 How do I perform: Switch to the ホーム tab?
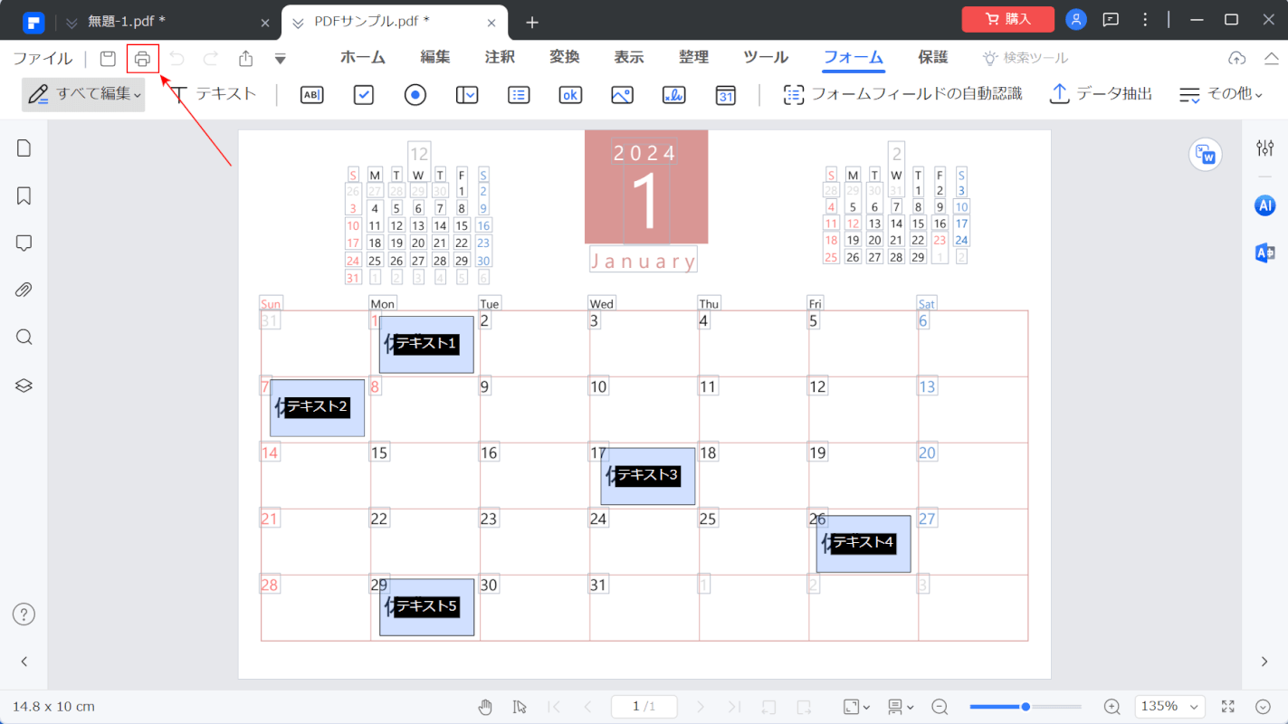tap(363, 57)
